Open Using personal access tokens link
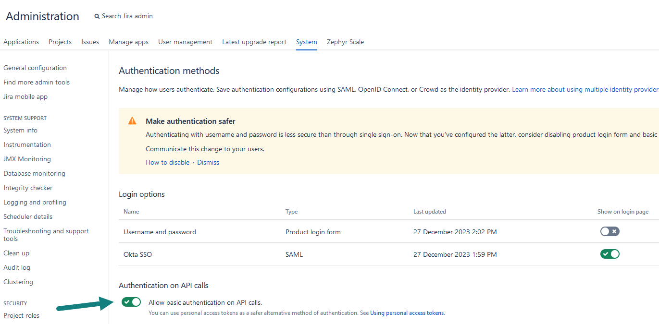This screenshot has height=324, width=659. click(x=407, y=313)
